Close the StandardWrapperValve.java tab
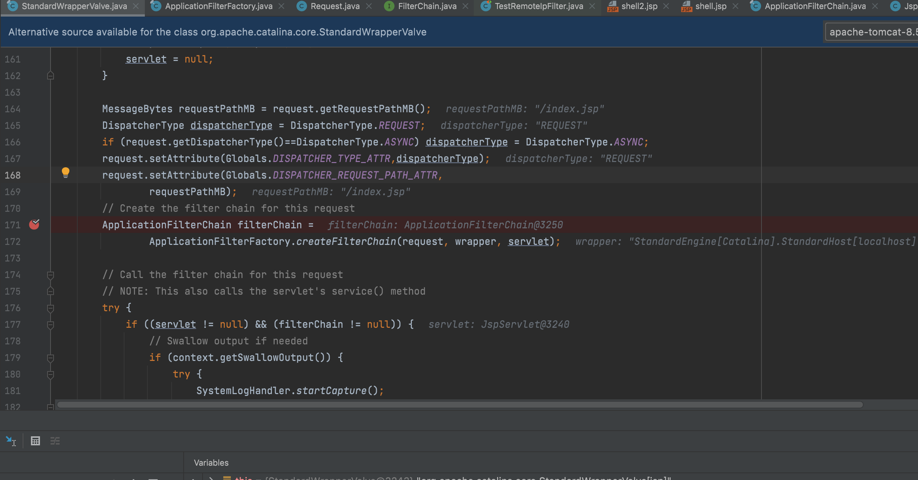This screenshot has height=480, width=918. click(136, 6)
